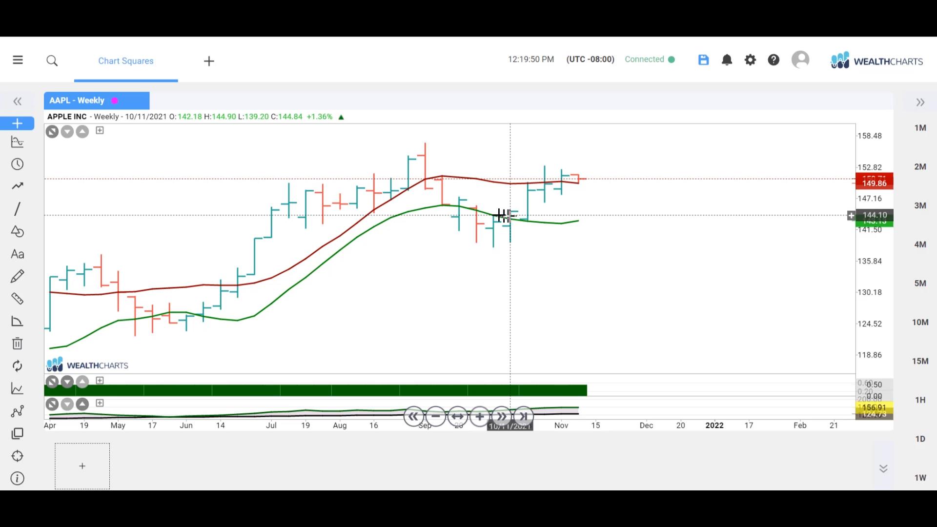Select the 1H timeframe

point(920,400)
